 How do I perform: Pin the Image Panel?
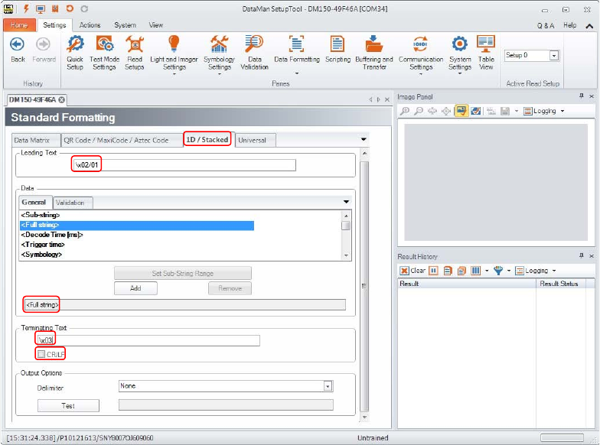tap(582, 96)
